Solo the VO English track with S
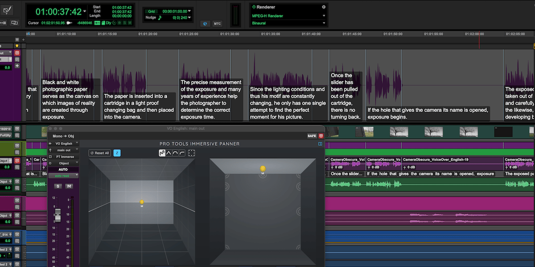 click(x=58, y=186)
